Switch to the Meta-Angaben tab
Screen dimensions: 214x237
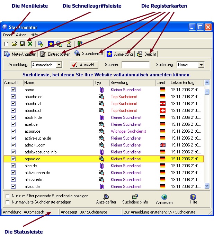(20, 54)
